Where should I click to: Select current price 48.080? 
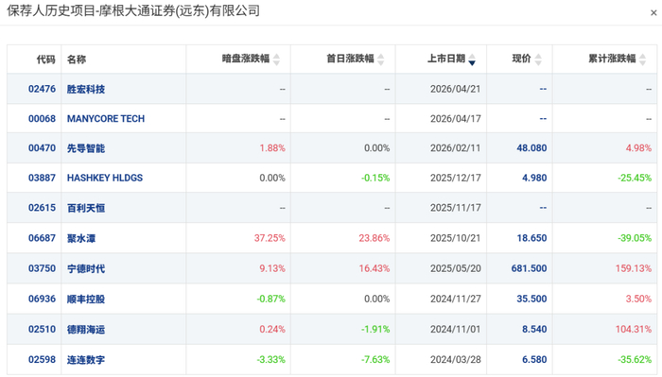(531, 148)
